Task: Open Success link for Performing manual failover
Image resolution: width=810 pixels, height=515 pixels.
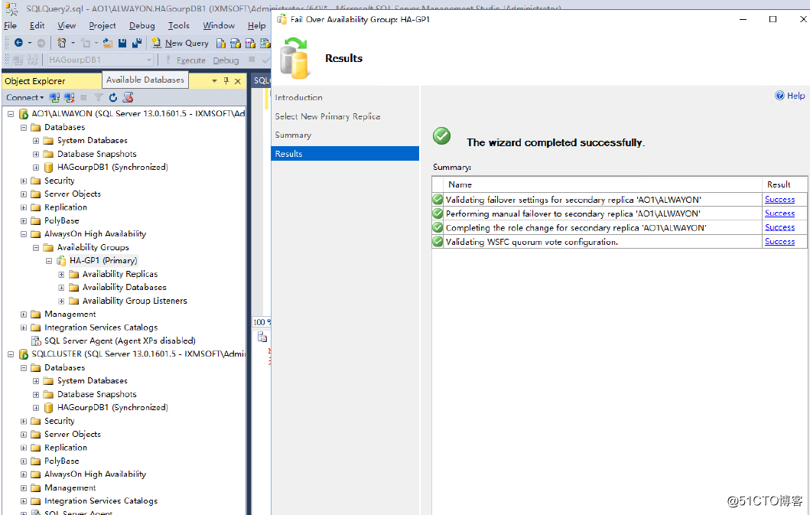Action: pos(779,213)
